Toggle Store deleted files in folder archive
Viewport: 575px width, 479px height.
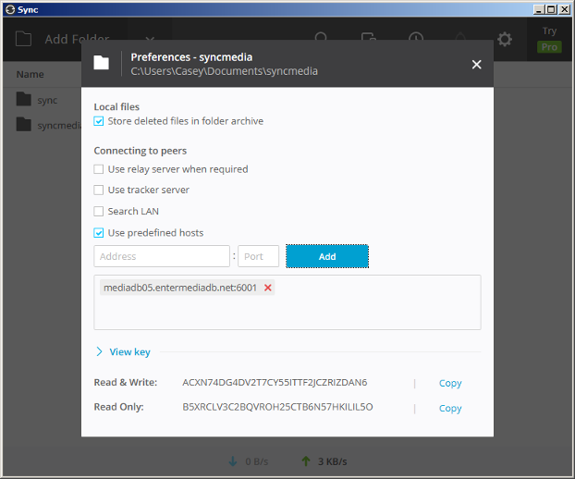(99, 121)
